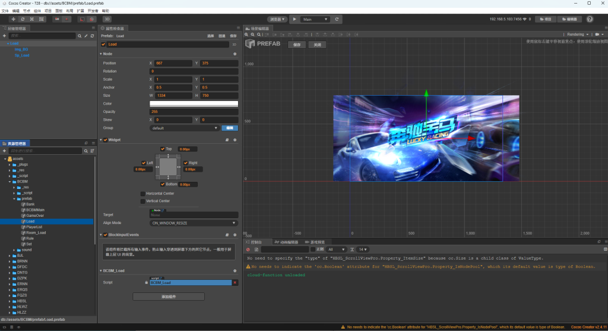This screenshot has width=608, height=331.
Task: Select the Sp_Load node in the hierarchy
Action: (x=22, y=55)
